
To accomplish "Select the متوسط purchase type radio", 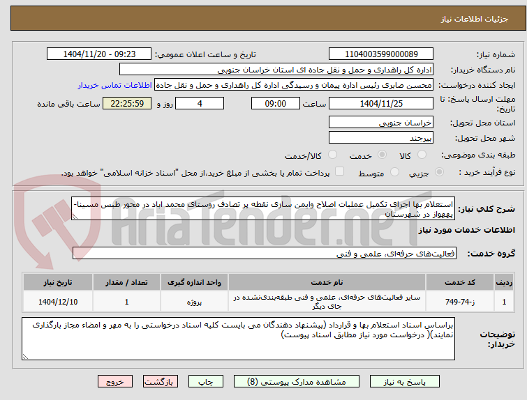I will (x=394, y=172).
